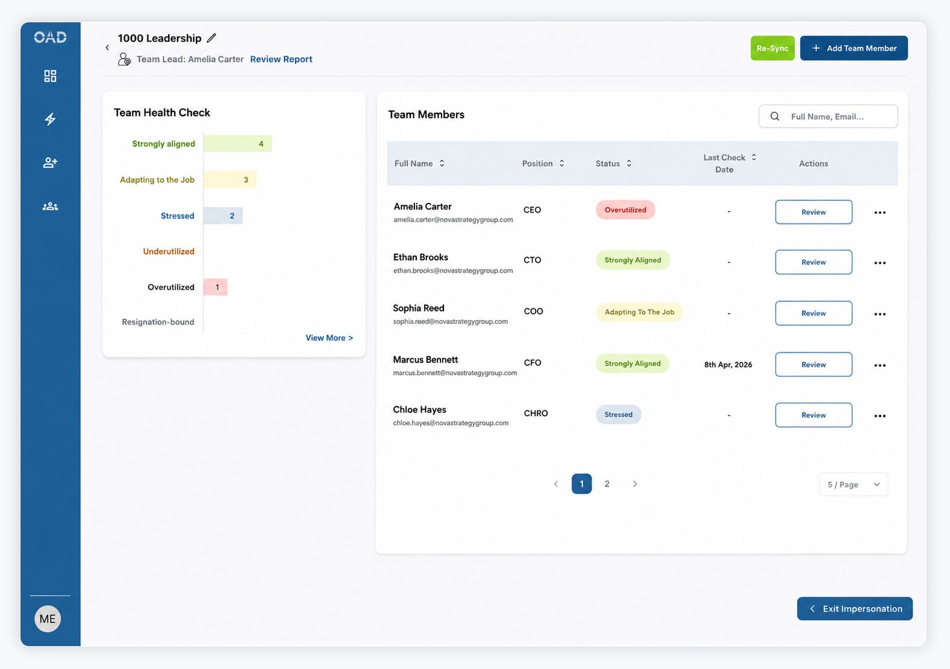This screenshot has width=950, height=669.
Task: Click the next page arrow
Action: (634, 484)
